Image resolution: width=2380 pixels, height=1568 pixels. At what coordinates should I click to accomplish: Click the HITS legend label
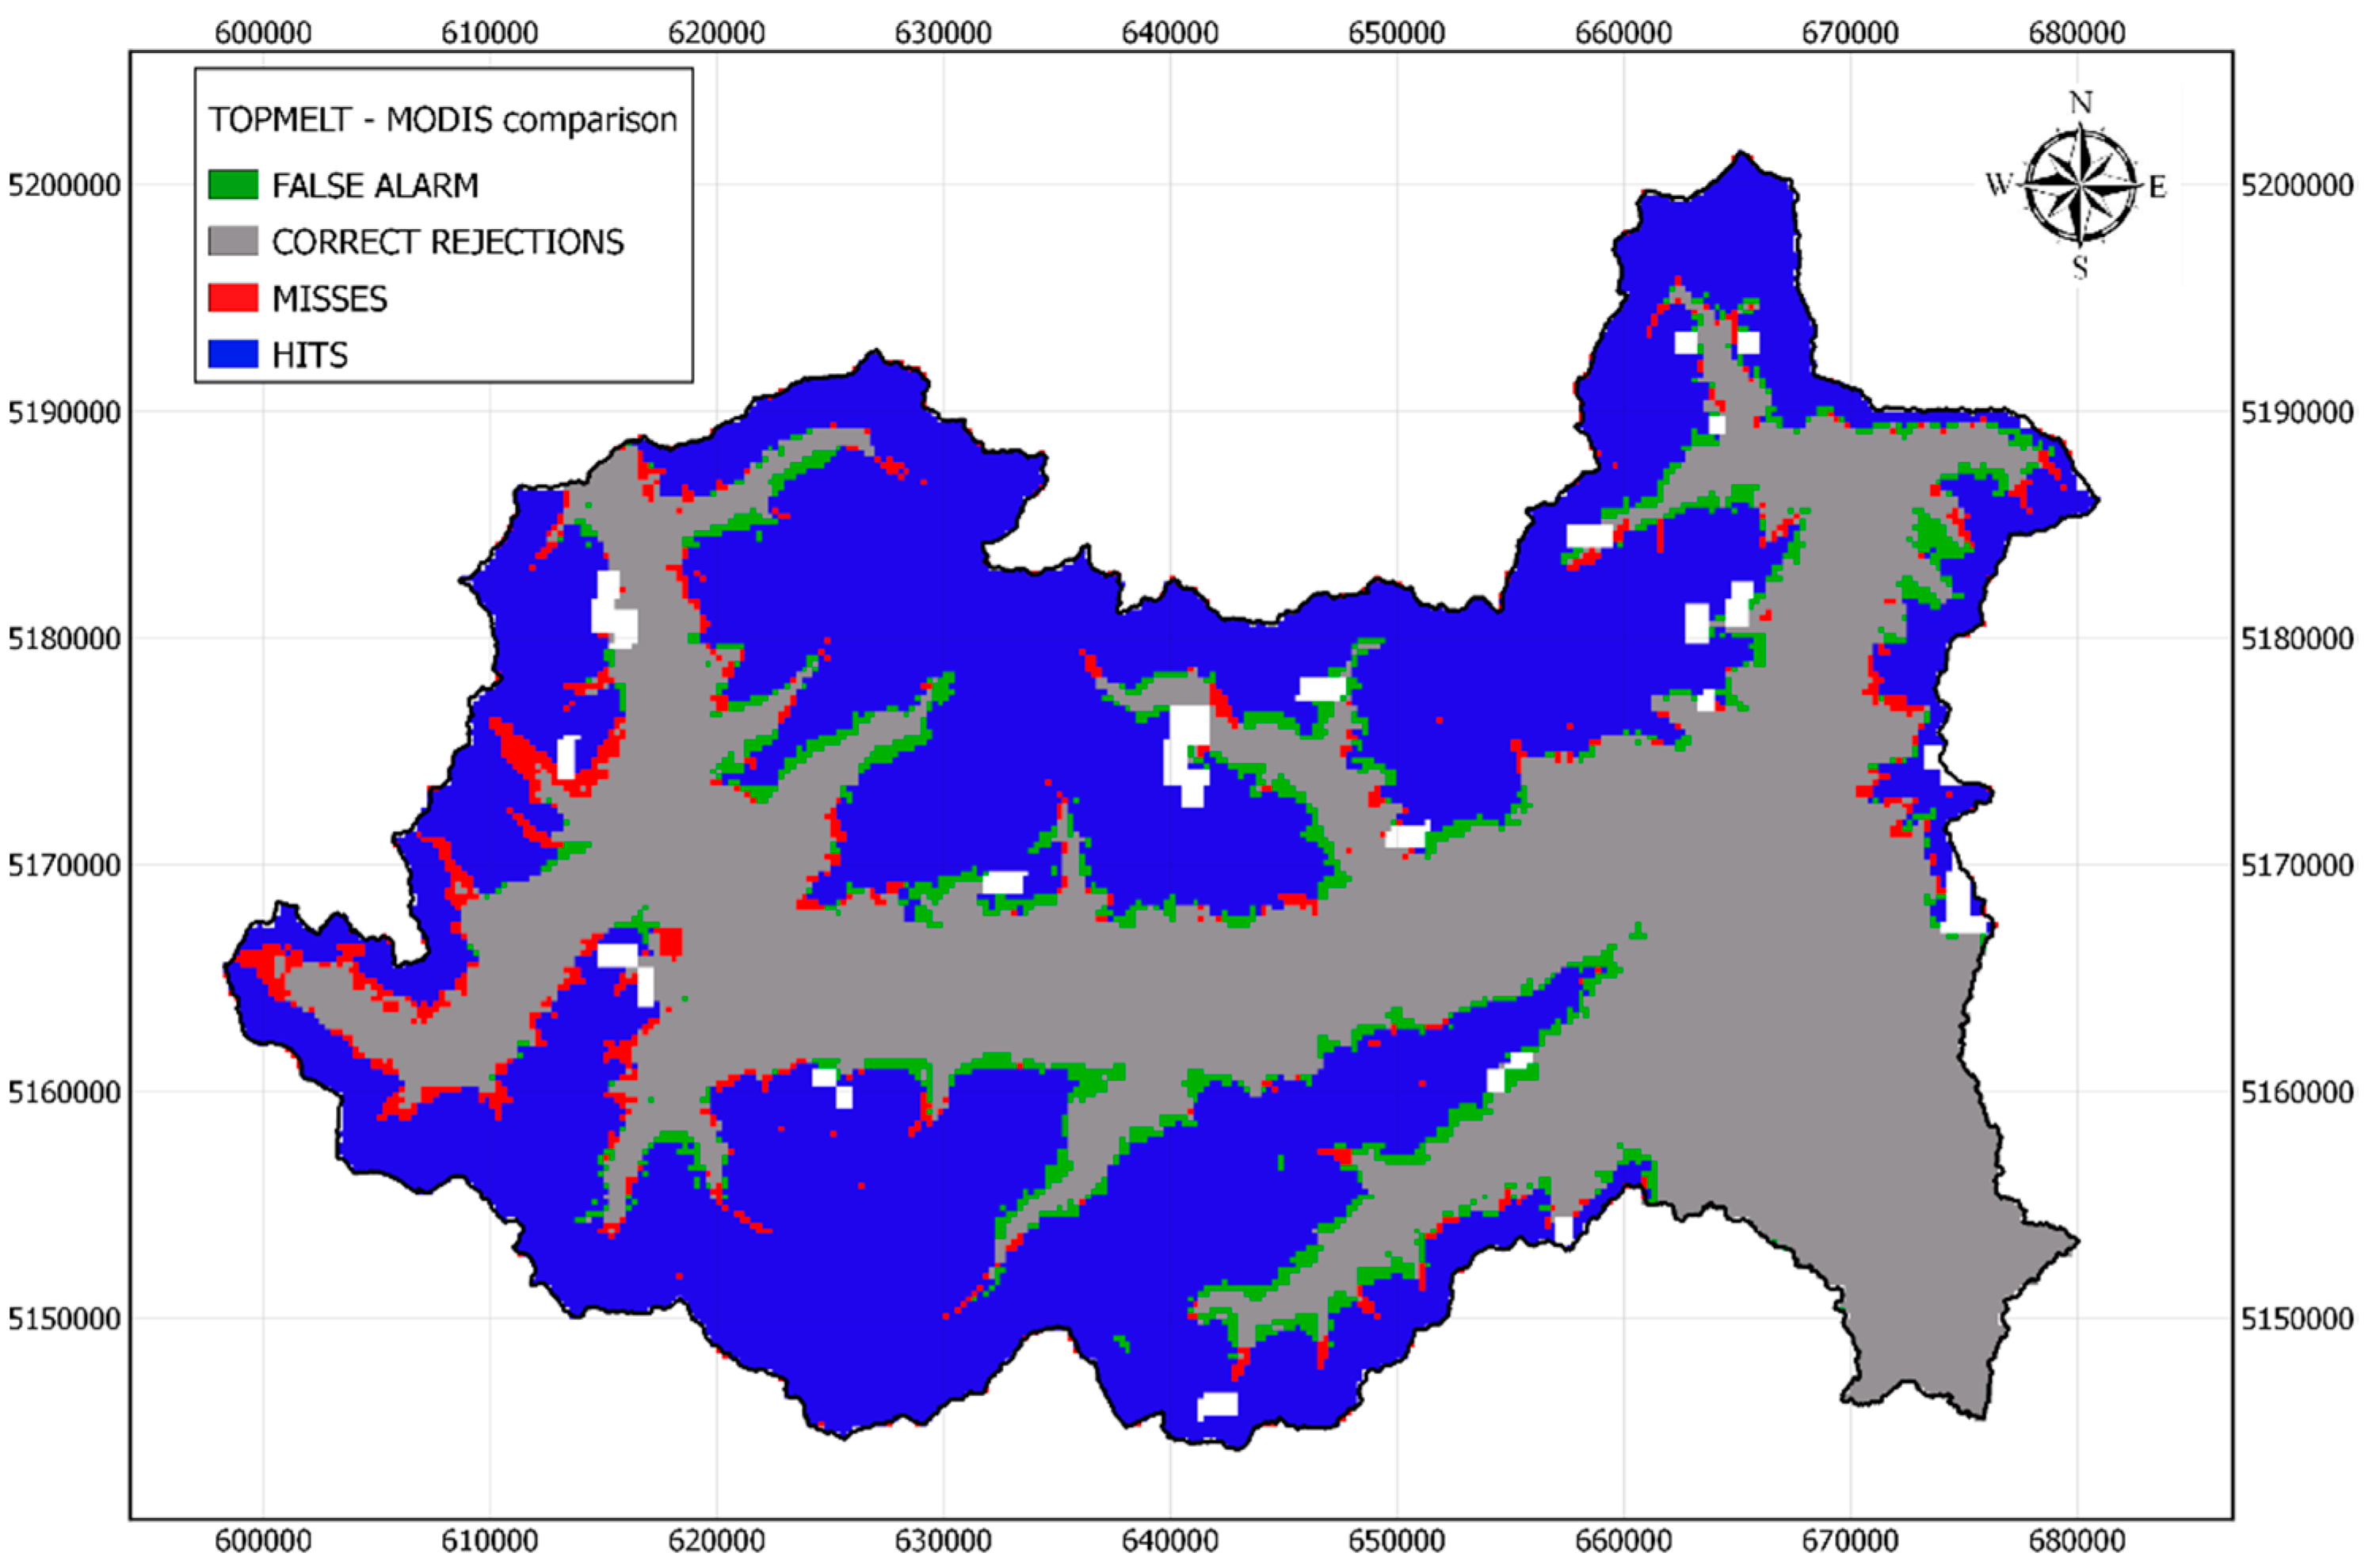point(310,355)
